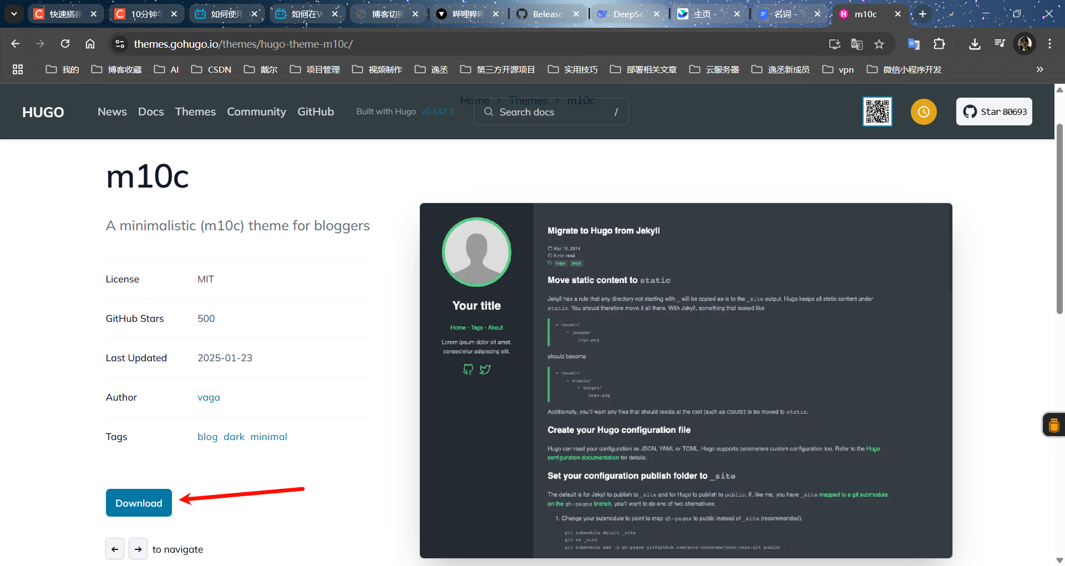Screen dimensions: 1065x566
Task: Switch to the 快速搭建 tab
Action: (x=65, y=14)
